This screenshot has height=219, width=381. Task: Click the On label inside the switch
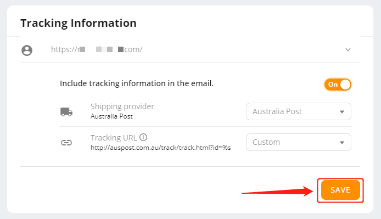click(x=333, y=85)
